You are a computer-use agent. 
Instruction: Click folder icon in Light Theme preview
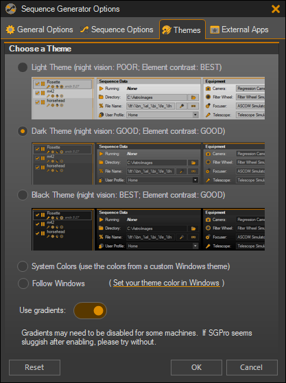[x=101, y=97]
